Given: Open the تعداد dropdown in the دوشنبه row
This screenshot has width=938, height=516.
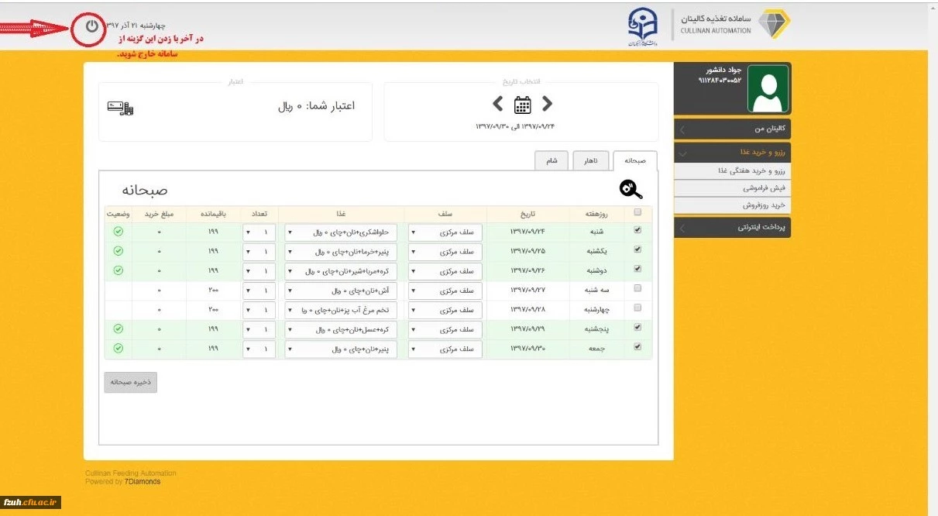Looking at the screenshot, I should tap(259, 271).
